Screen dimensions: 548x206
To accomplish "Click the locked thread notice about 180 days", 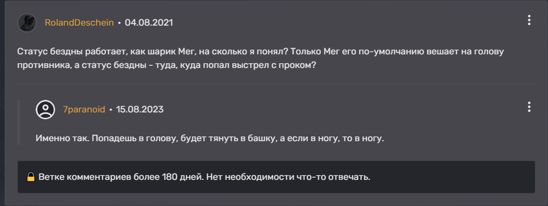I will point(276,177).
